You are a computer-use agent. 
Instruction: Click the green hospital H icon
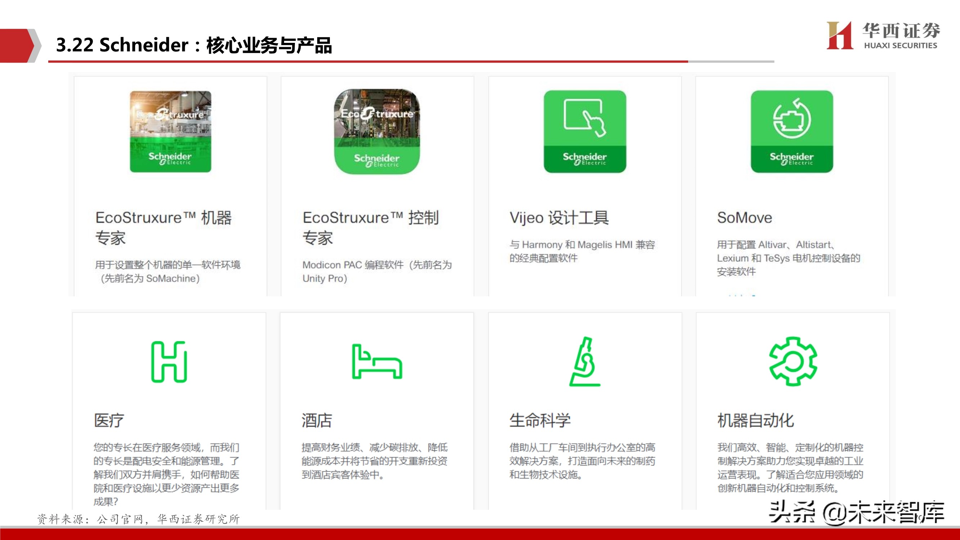[169, 362]
